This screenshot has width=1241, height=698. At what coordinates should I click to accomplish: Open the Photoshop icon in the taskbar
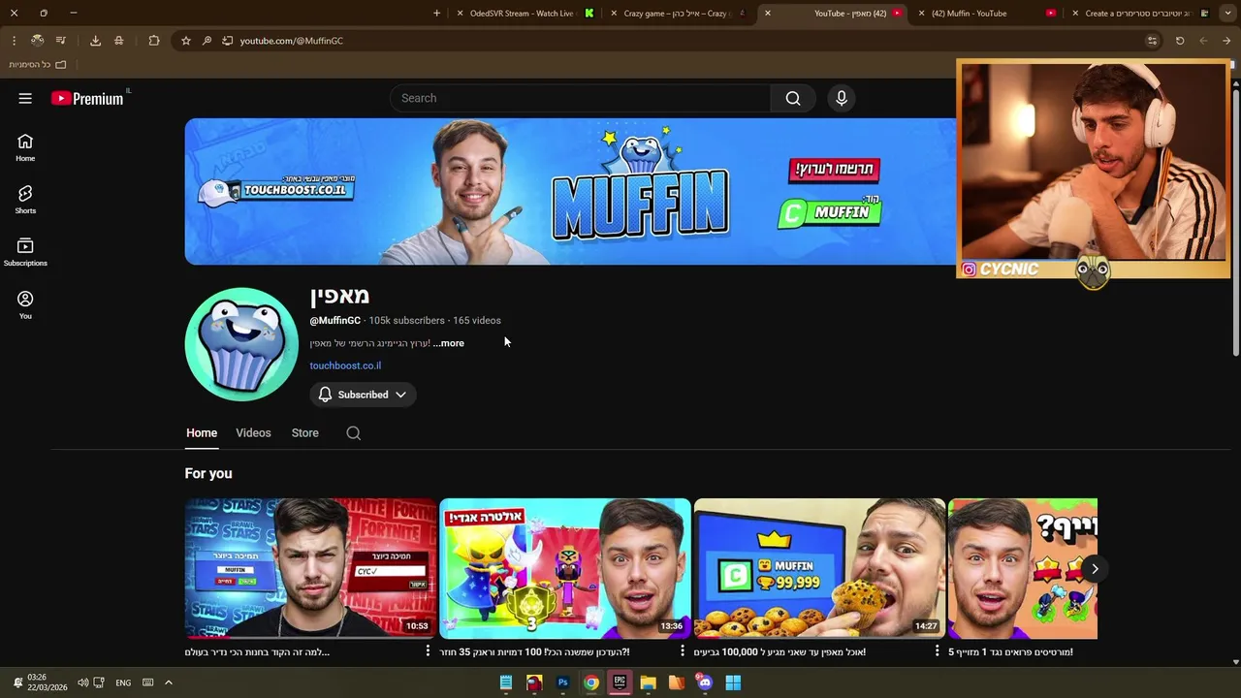(x=562, y=682)
